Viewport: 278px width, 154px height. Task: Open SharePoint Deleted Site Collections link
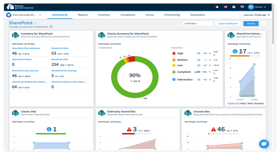tap(30, 82)
